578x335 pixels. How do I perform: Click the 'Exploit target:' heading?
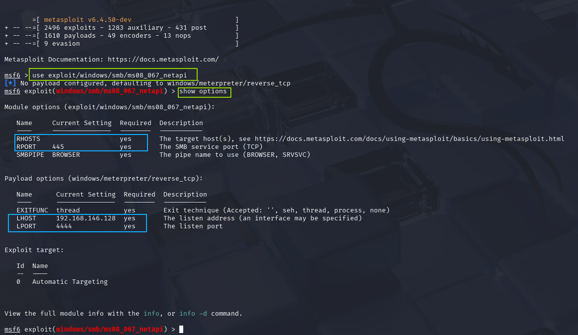34,250
